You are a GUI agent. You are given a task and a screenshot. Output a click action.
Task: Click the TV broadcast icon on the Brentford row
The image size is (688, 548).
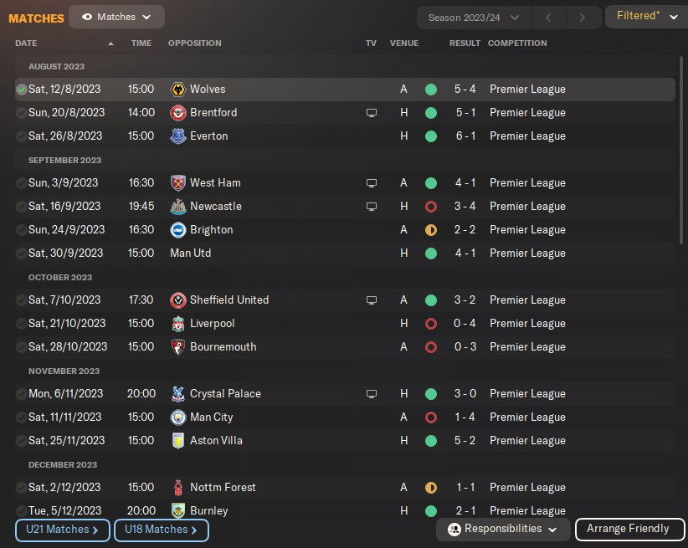click(372, 113)
